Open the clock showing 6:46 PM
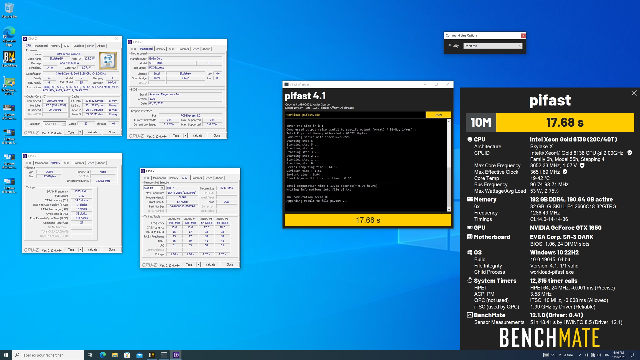 click(x=618, y=355)
